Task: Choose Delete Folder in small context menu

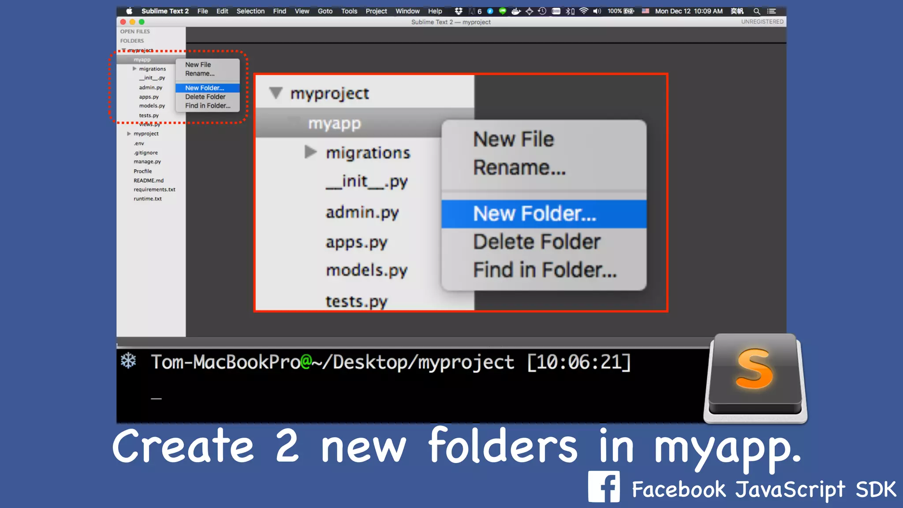Action: (208, 97)
